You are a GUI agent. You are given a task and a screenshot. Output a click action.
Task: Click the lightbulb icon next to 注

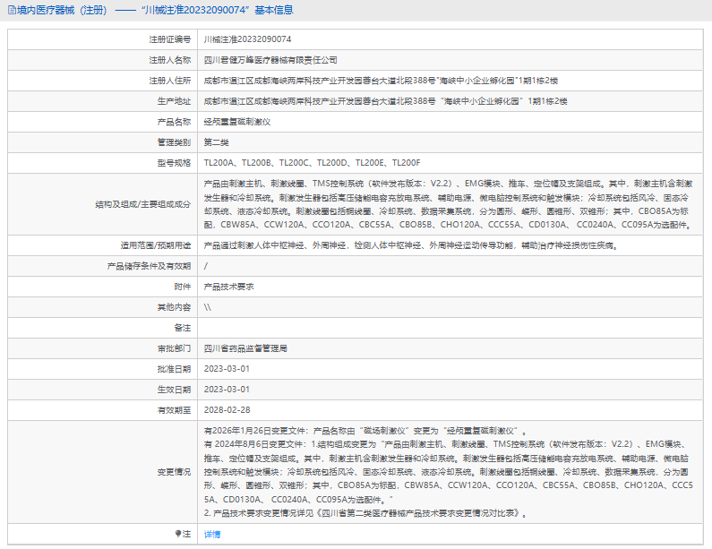178,534
